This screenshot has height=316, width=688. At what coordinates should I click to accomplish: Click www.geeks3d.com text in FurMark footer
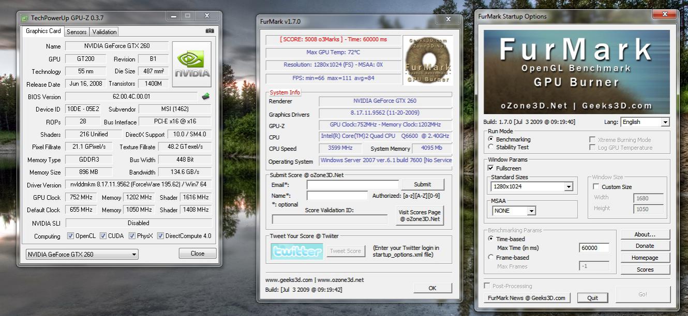(x=289, y=280)
